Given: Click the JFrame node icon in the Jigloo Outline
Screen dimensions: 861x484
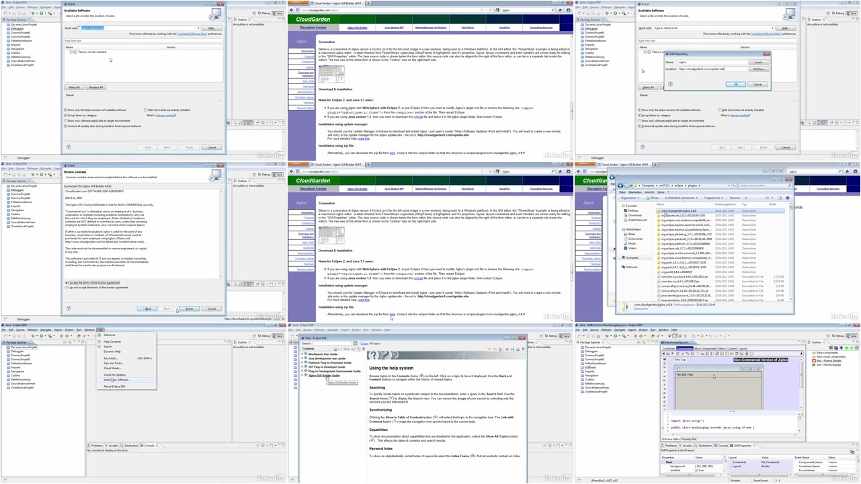Looking at the screenshot, I should (x=814, y=361).
